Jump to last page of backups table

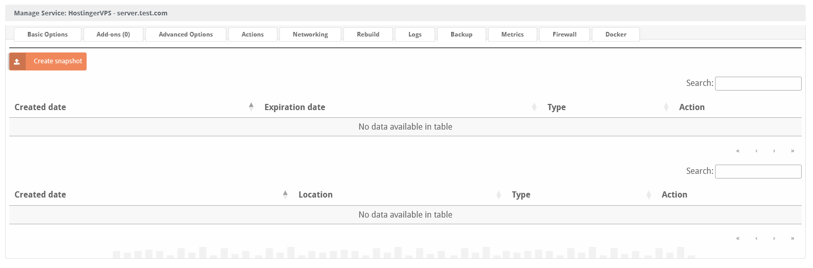click(792, 238)
